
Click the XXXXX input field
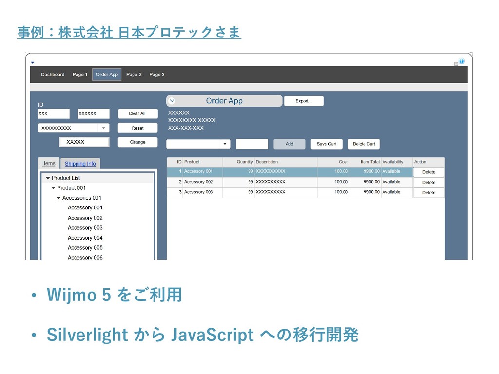(x=84, y=142)
